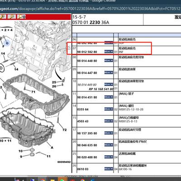Click part number 98 014 447 80
181x181 pixels.
[x=87, y=73]
